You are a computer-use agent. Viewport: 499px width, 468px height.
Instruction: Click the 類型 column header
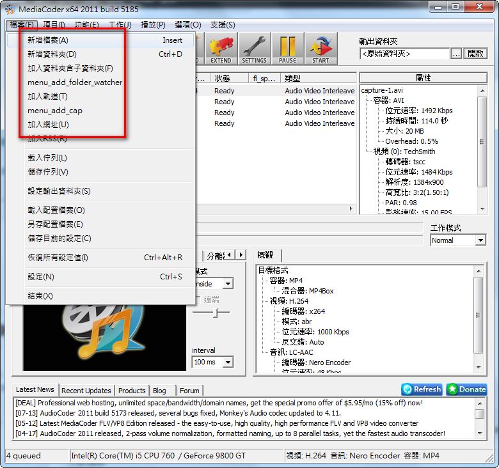[318, 78]
